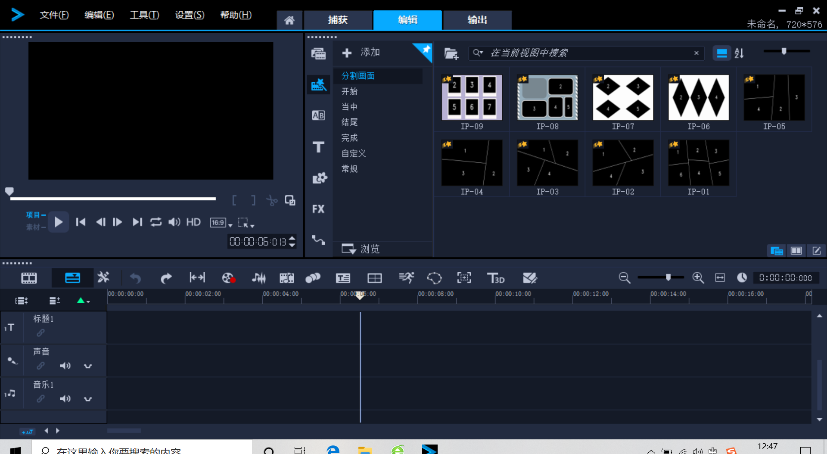This screenshot has height=454, width=827.
Task: Expand the 声音 track options chevron
Action: 88,367
